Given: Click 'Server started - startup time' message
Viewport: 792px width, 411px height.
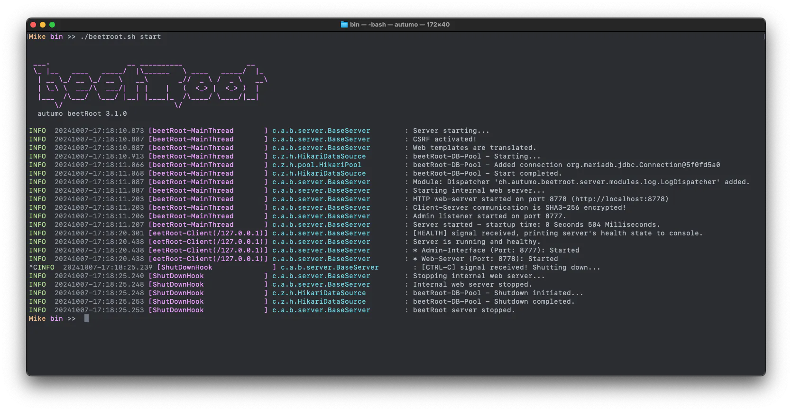Looking at the screenshot, I should [x=536, y=224].
